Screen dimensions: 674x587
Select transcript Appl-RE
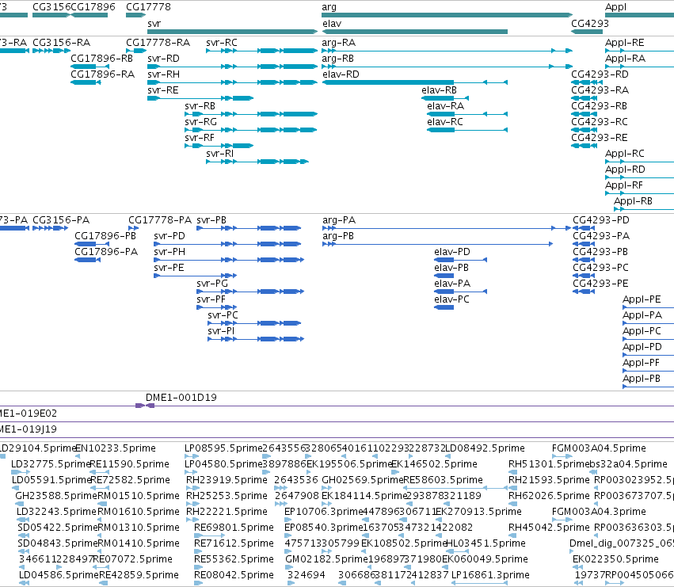[x=640, y=51]
